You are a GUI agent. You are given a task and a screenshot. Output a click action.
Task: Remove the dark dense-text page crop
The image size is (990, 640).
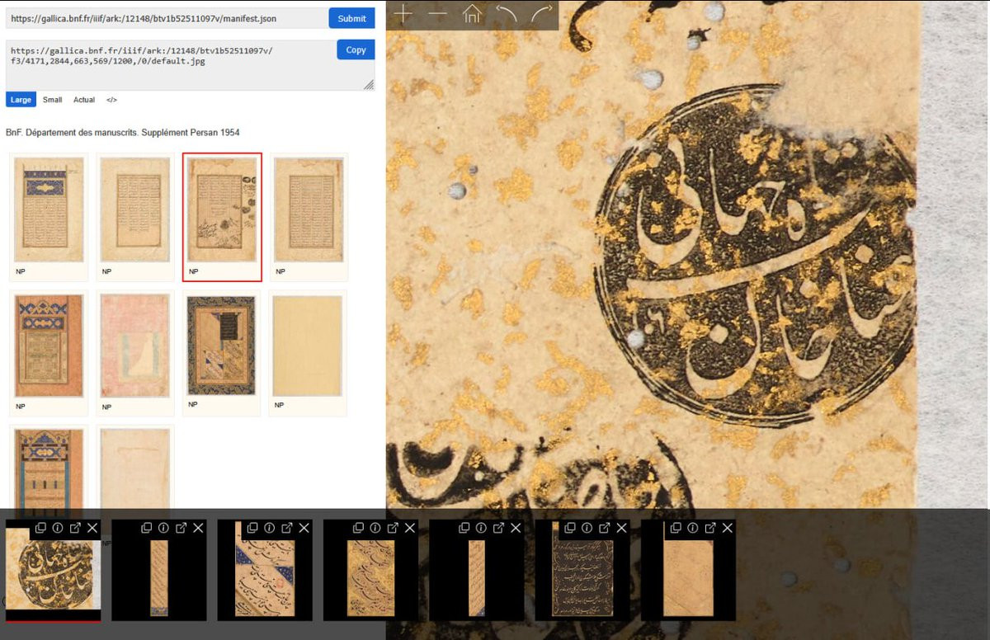click(x=622, y=528)
